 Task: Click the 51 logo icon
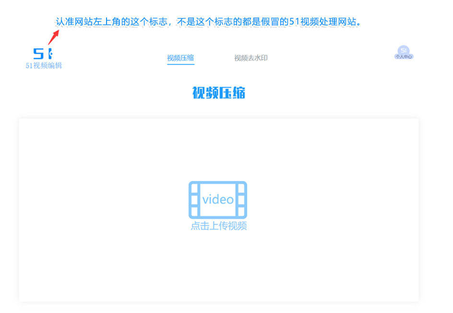coord(43,54)
